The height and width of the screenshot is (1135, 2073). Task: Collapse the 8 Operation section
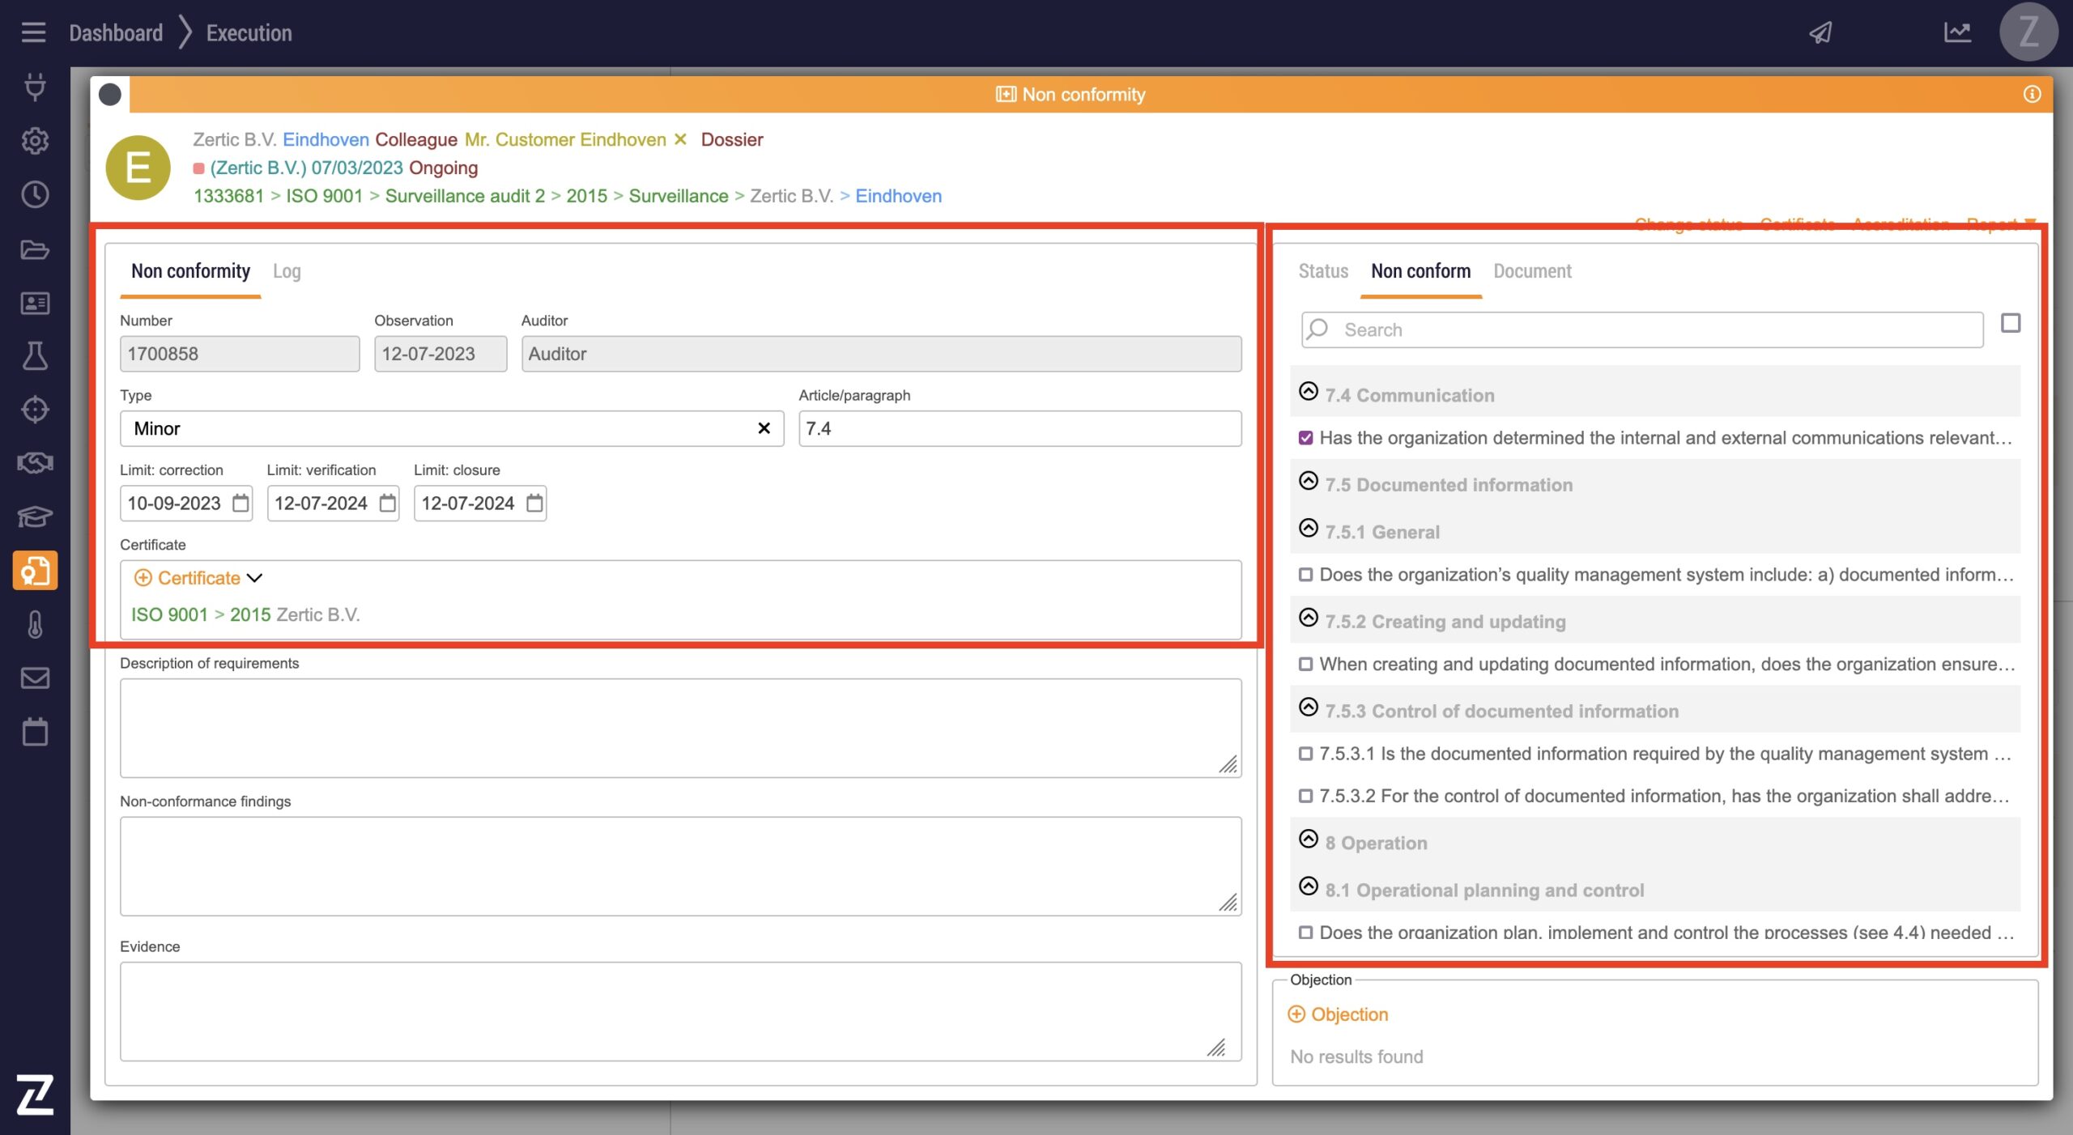(1309, 840)
